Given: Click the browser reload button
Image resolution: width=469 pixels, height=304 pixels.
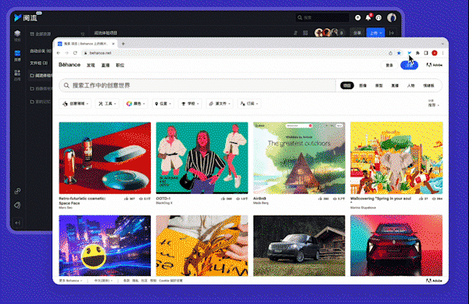Looking at the screenshot, I should 75,53.
